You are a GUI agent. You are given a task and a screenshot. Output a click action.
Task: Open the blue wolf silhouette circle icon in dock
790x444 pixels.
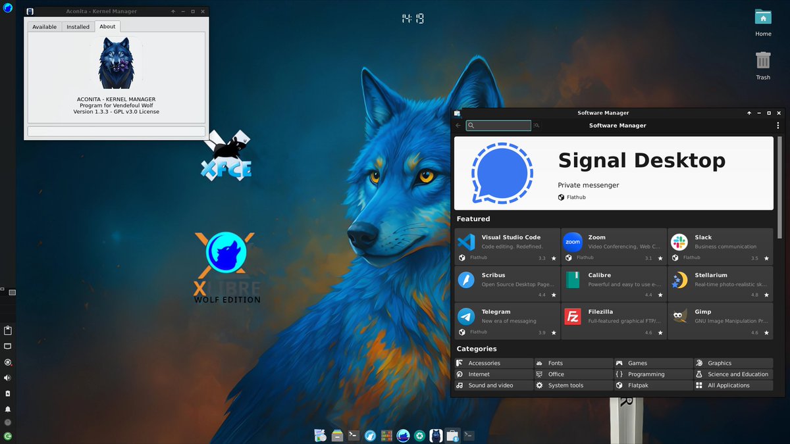click(403, 435)
